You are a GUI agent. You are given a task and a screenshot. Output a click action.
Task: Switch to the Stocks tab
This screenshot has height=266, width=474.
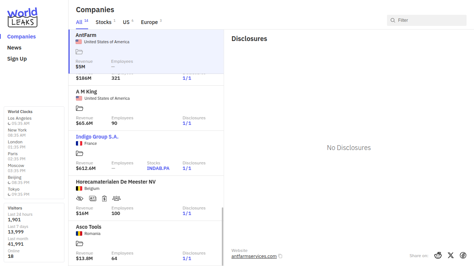pyautogui.click(x=106, y=22)
